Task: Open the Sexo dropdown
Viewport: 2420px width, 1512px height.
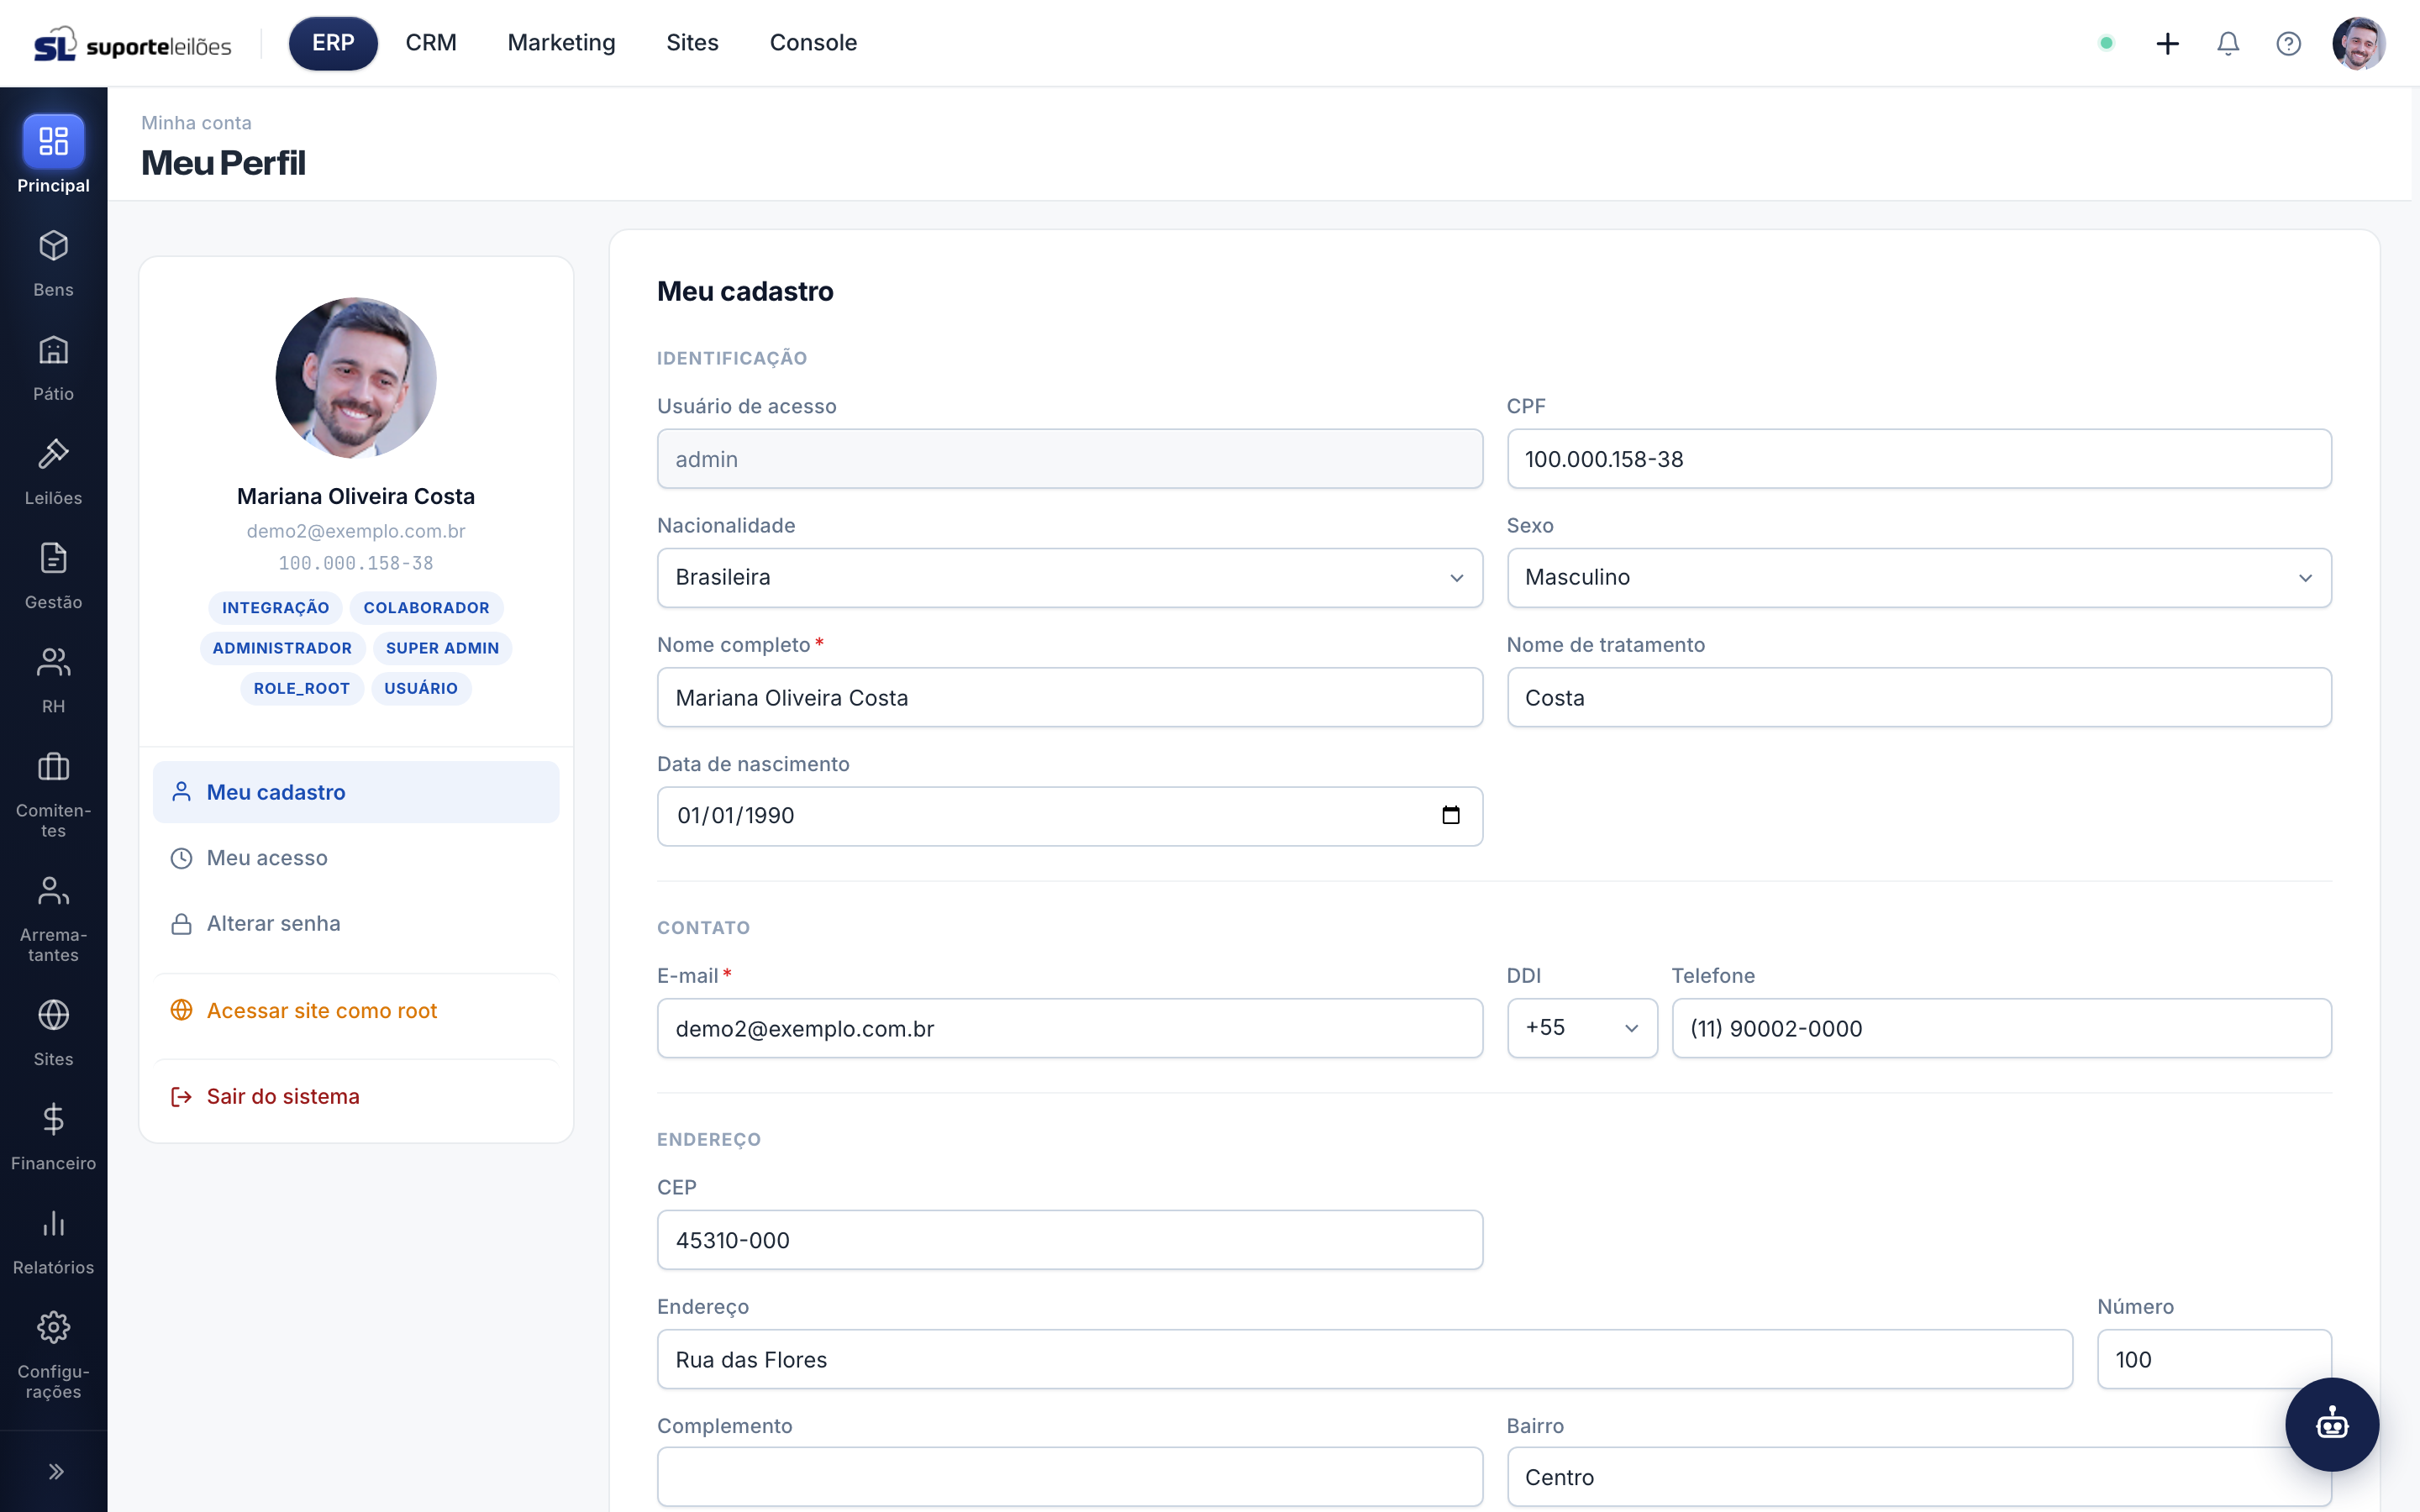Action: (x=1918, y=578)
